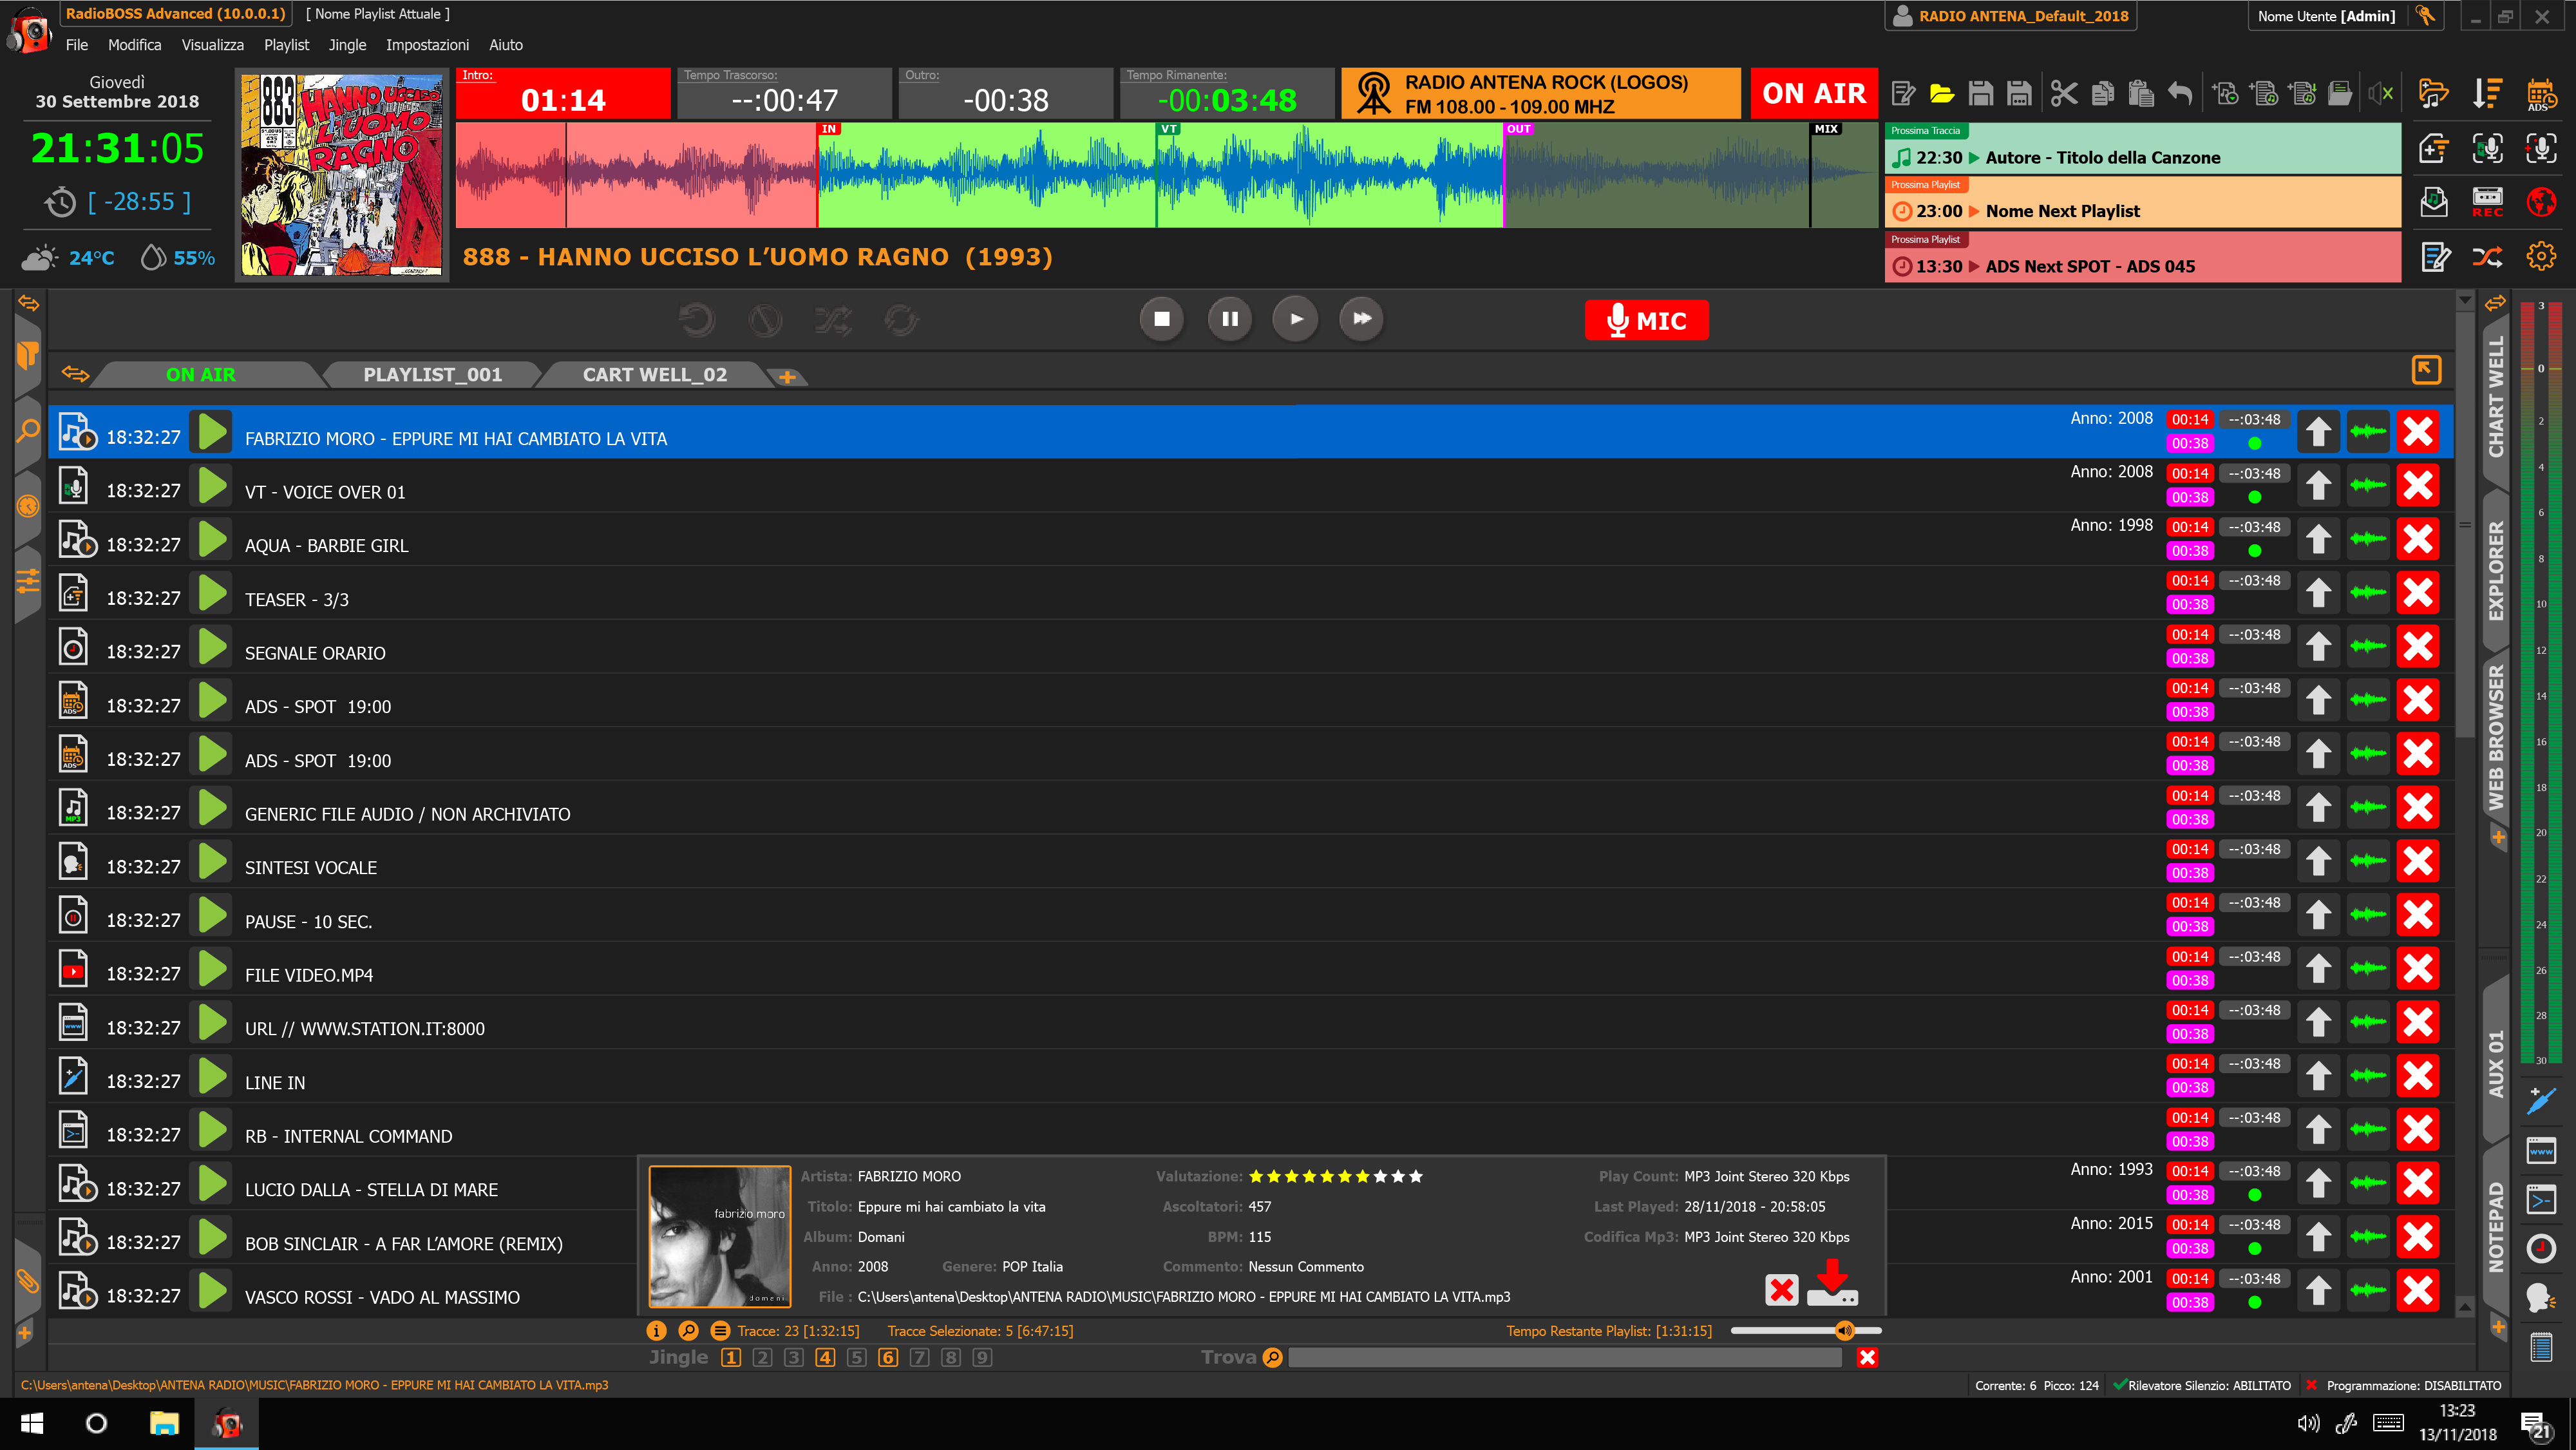Toggle the red MIC button
Screen dimensions: 2576x1450
pos(1646,320)
